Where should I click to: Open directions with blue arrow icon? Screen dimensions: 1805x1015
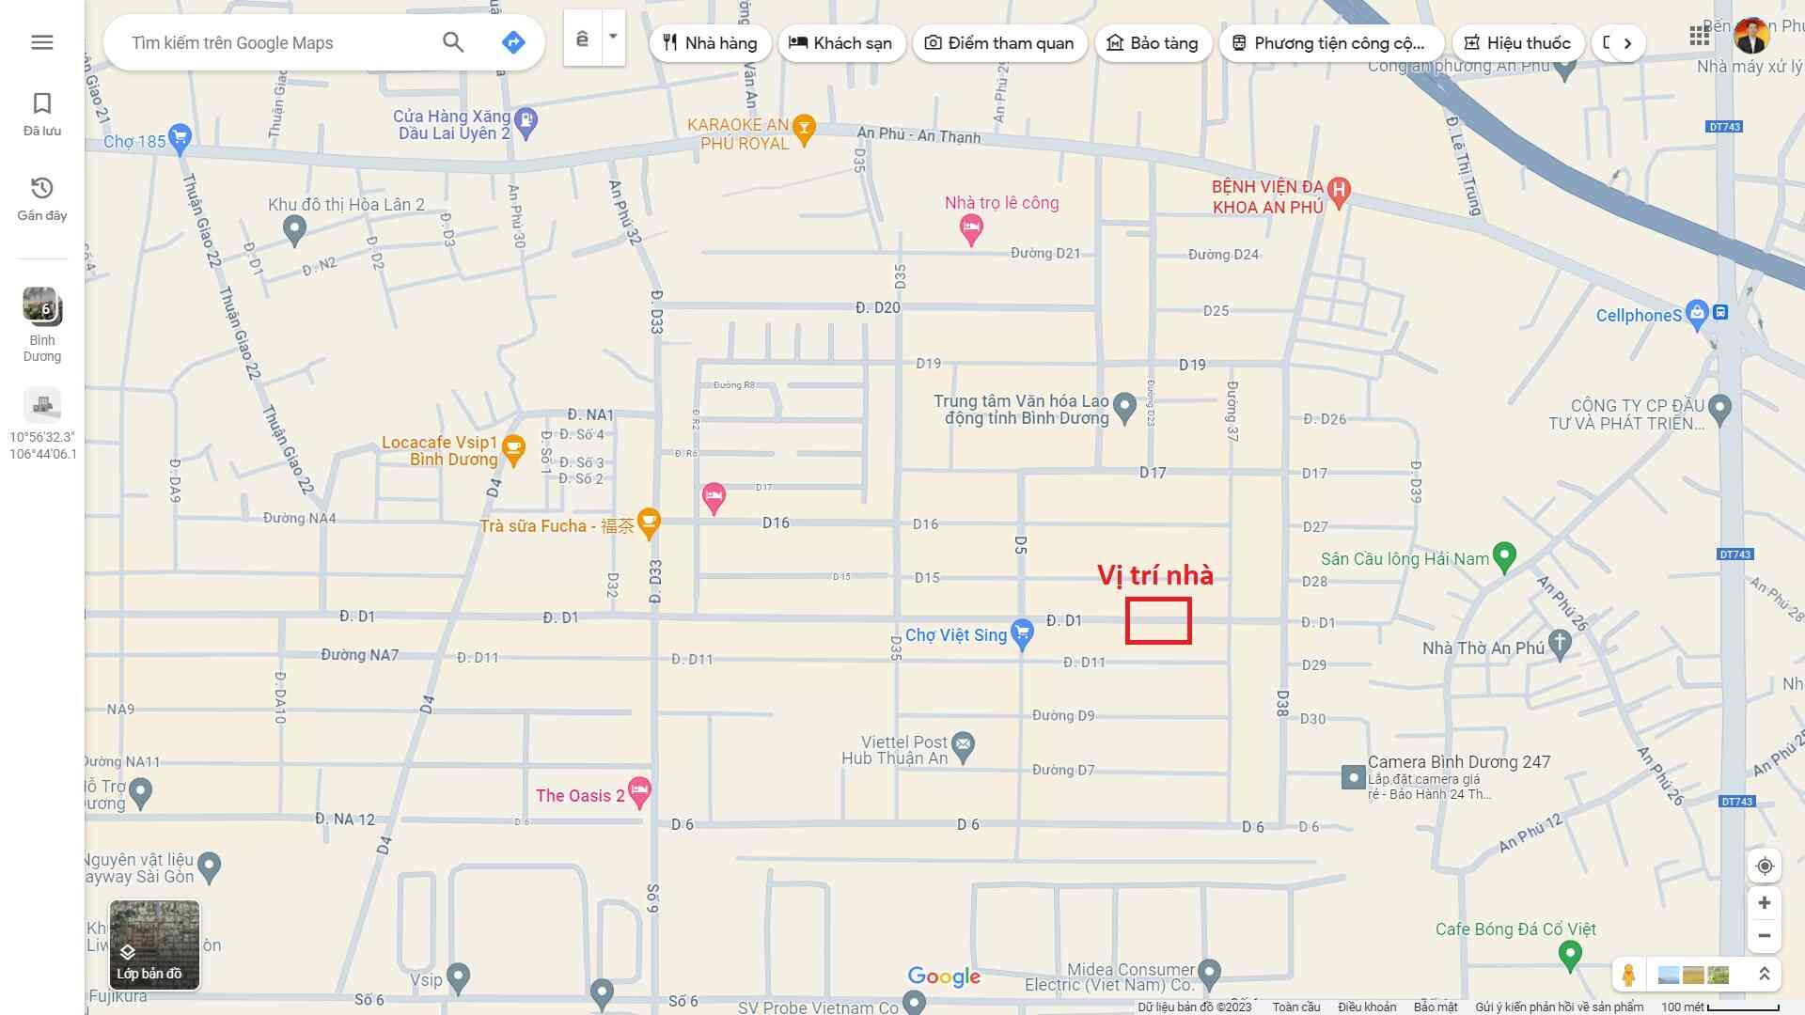pyautogui.click(x=513, y=42)
